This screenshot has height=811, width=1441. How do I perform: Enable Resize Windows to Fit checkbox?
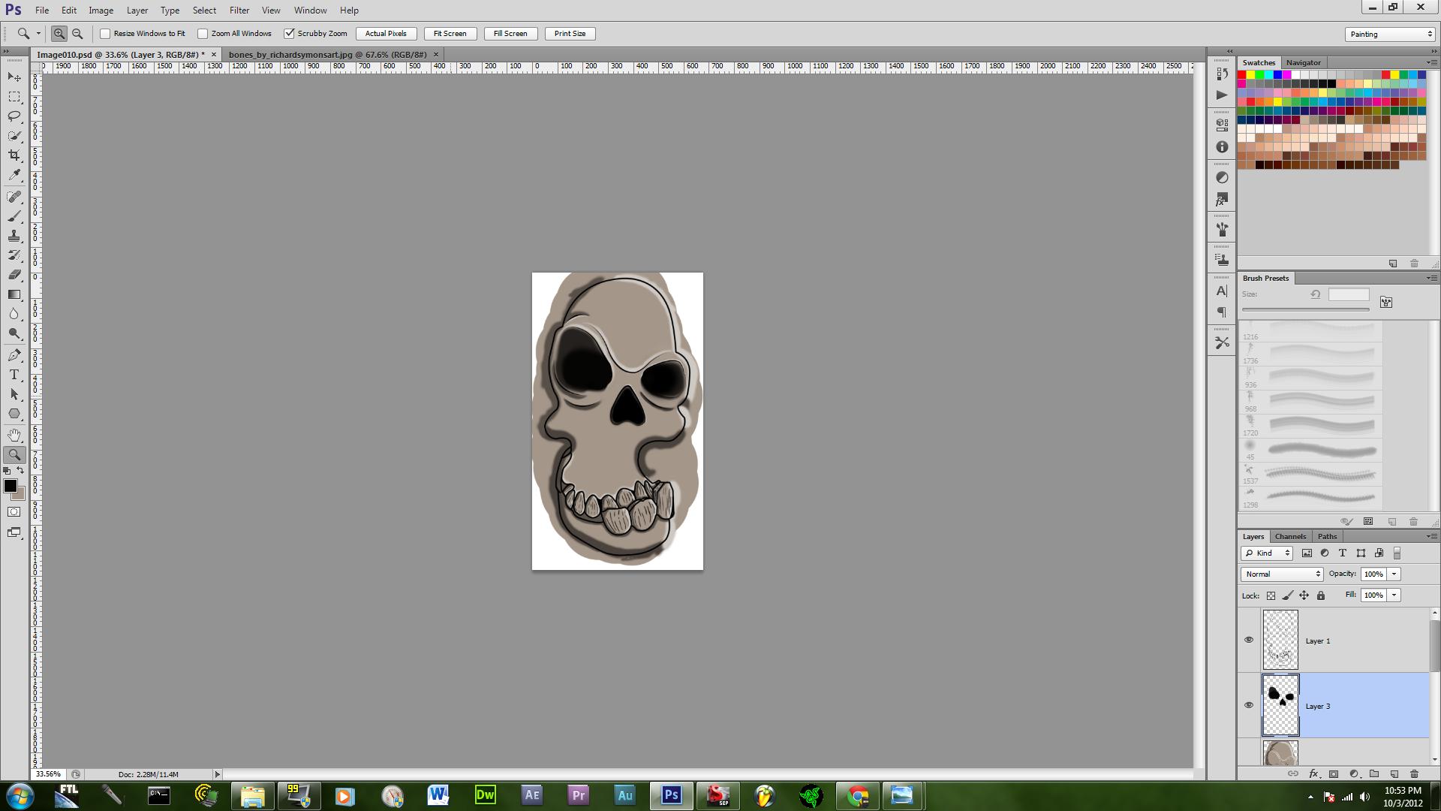click(x=105, y=34)
